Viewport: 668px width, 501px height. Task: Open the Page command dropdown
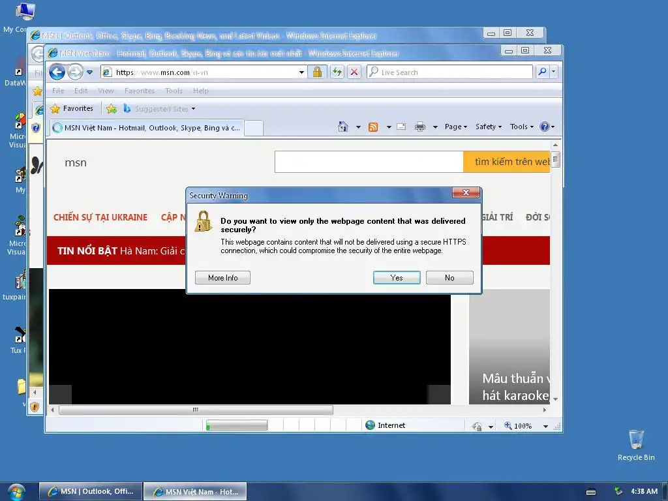(456, 127)
